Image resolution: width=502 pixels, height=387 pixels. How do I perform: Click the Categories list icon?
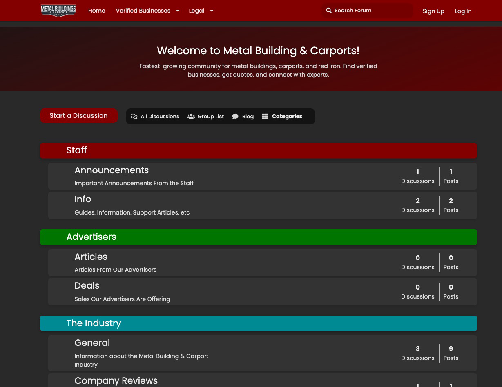(265, 117)
